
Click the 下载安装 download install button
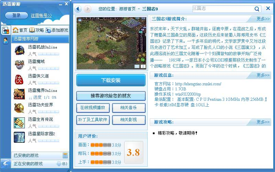(111, 80)
